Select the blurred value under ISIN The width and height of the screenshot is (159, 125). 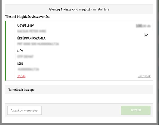pos(28,69)
